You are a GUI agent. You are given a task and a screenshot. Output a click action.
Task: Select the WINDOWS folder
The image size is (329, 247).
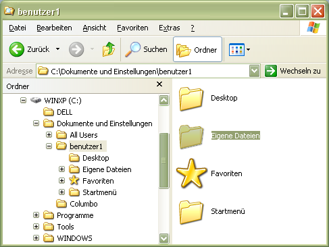pyautogui.click(x=68, y=238)
